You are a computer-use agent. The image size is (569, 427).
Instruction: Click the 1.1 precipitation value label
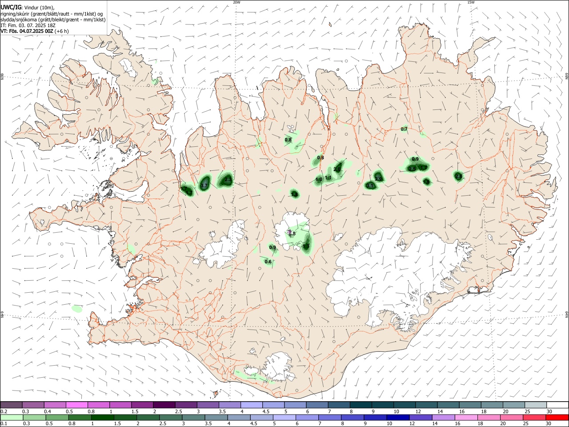pyautogui.click(x=328, y=177)
